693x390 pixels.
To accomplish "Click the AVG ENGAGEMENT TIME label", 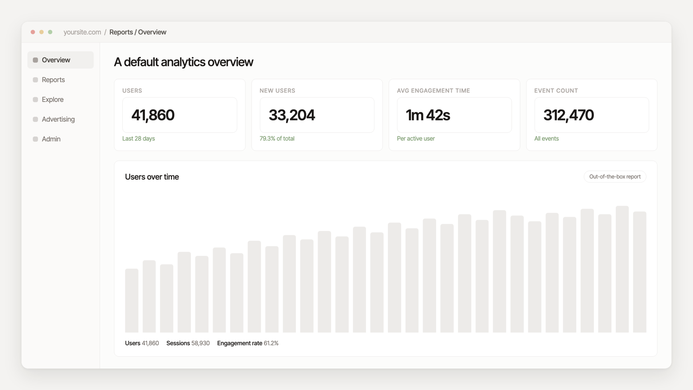I will tap(434, 91).
